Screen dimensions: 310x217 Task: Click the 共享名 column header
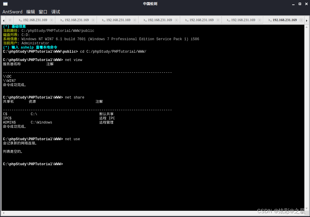point(8,102)
